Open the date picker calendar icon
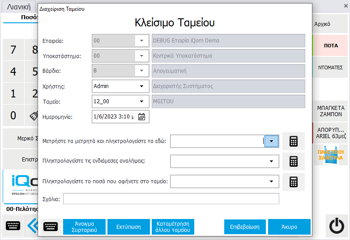350x240 pixels. (142, 117)
